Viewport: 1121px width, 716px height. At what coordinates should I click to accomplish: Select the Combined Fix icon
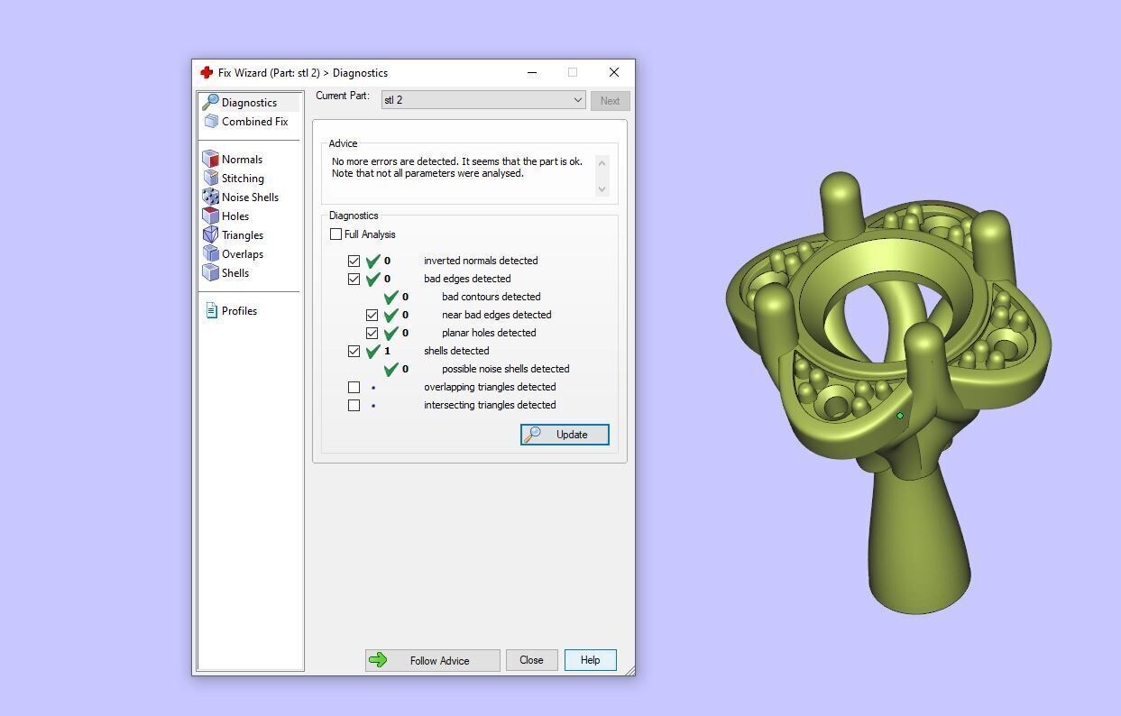coord(211,121)
